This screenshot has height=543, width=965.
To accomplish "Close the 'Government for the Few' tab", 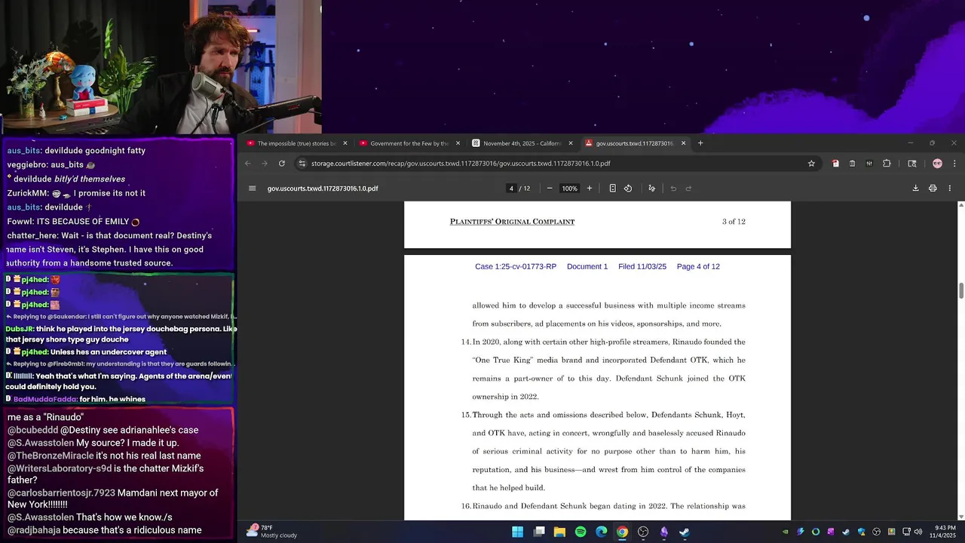I will click(458, 143).
